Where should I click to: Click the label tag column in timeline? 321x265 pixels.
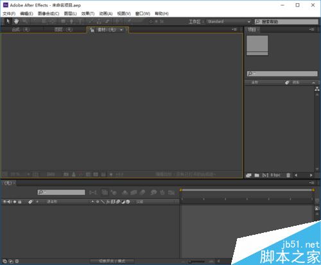[x=30, y=201]
